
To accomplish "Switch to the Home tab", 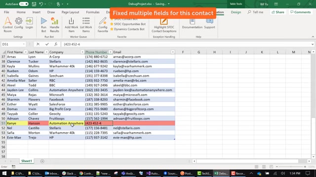I will pos(21,12).
